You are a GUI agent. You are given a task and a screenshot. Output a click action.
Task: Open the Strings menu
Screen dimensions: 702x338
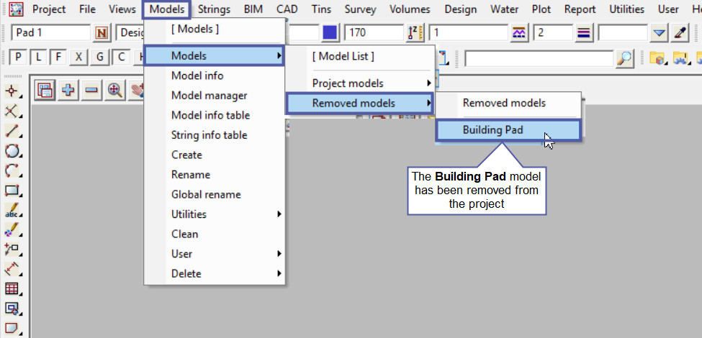[x=214, y=9]
